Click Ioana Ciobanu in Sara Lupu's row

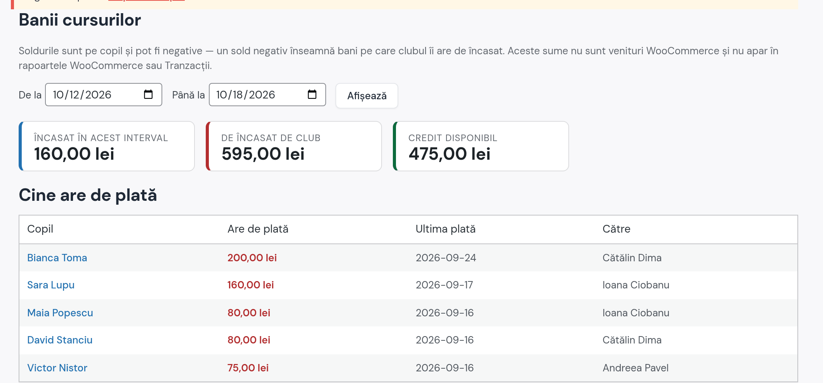click(x=636, y=285)
